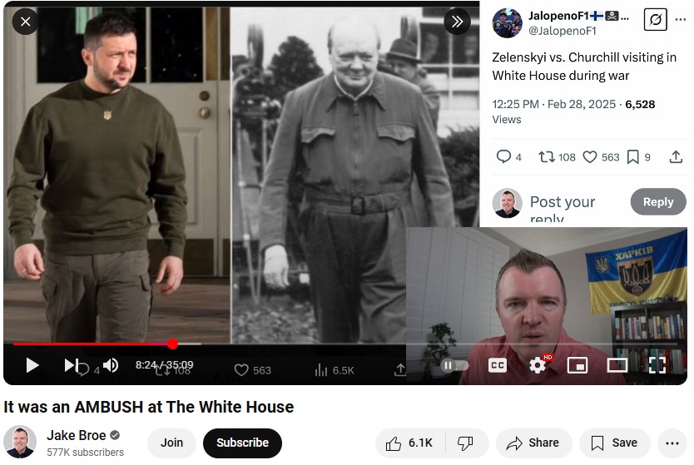
Task: Subscribe to Jake Broe channel
Action: (x=242, y=443)
